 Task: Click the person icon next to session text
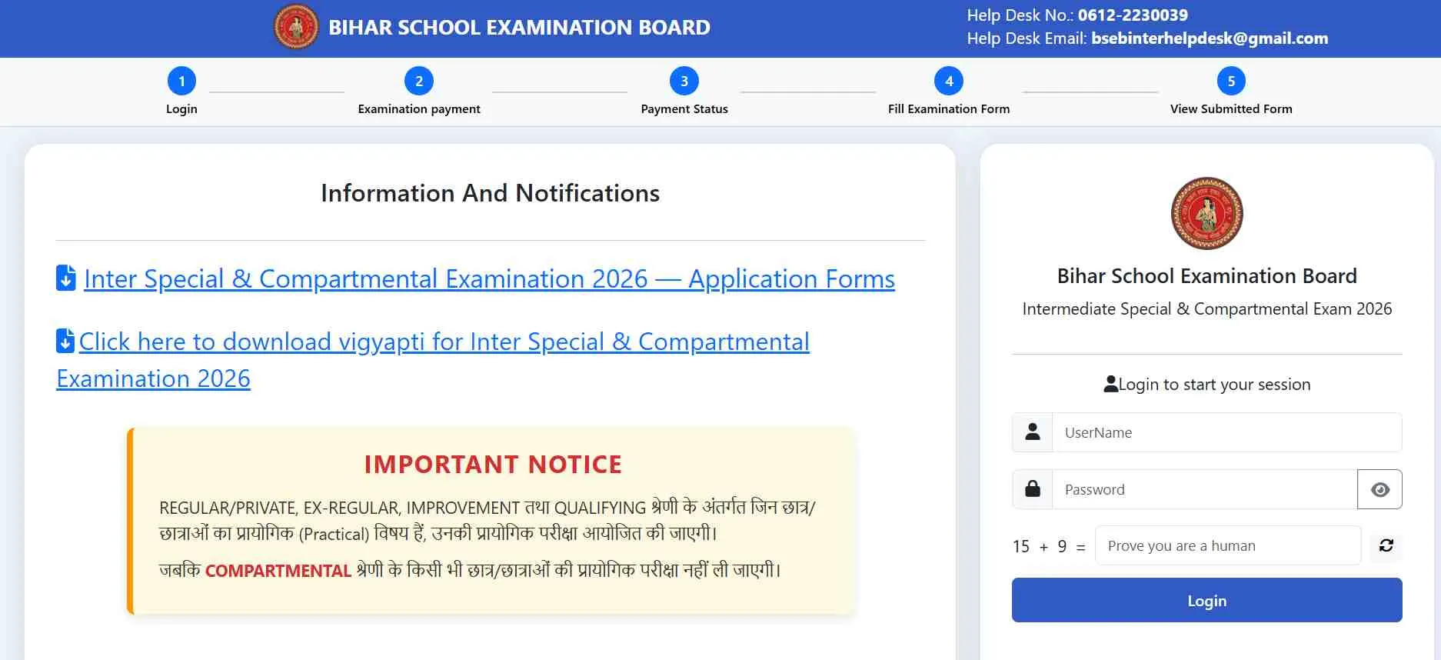click(1110, 385)
